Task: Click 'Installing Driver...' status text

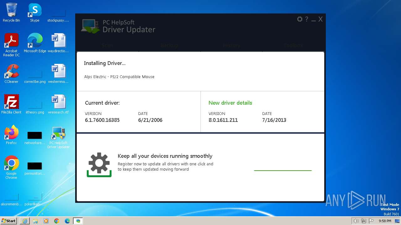Action: pos(105,63)
